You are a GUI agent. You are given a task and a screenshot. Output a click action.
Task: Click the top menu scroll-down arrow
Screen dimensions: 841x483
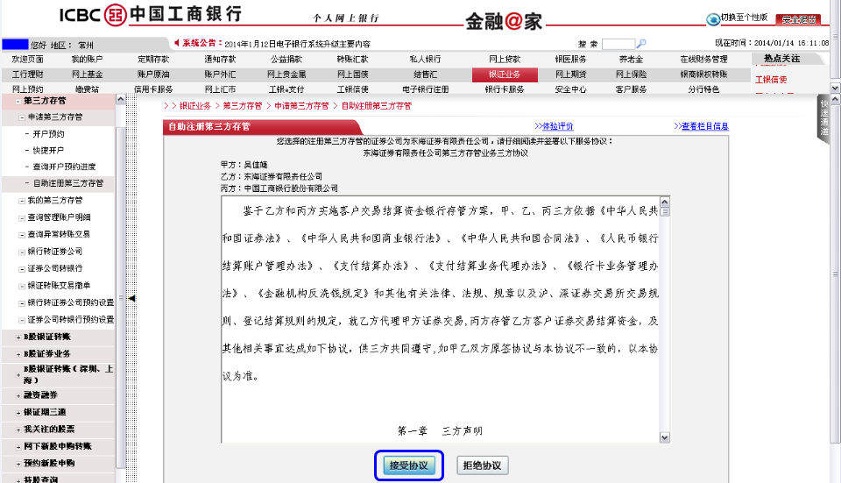(835, 88)
